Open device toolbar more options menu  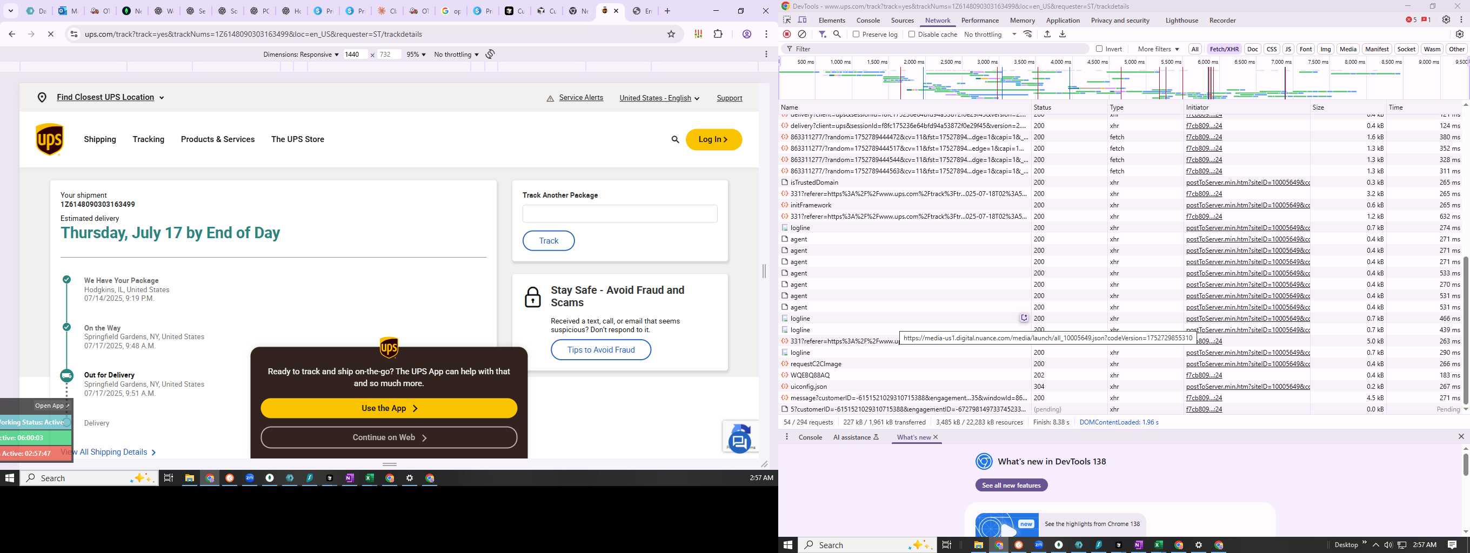pos(766,54)
